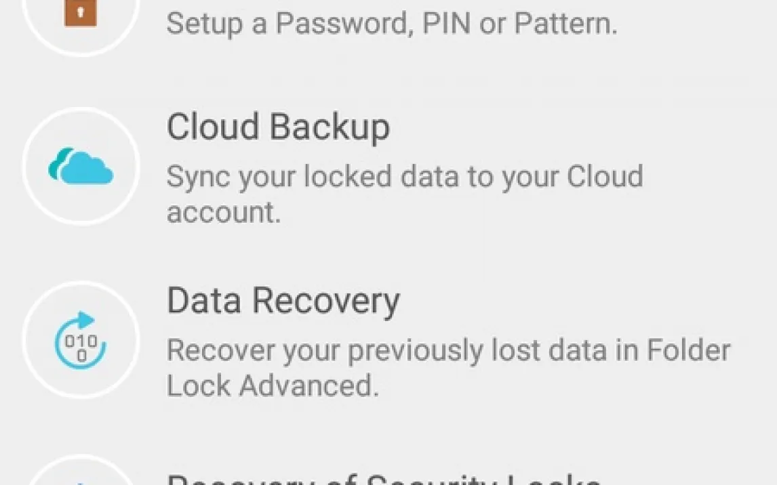This screenshot has width=777, height=485.
Task: Click the "Lock Advanced." text line
Action: pyautogui.click(x=271, y=386)
